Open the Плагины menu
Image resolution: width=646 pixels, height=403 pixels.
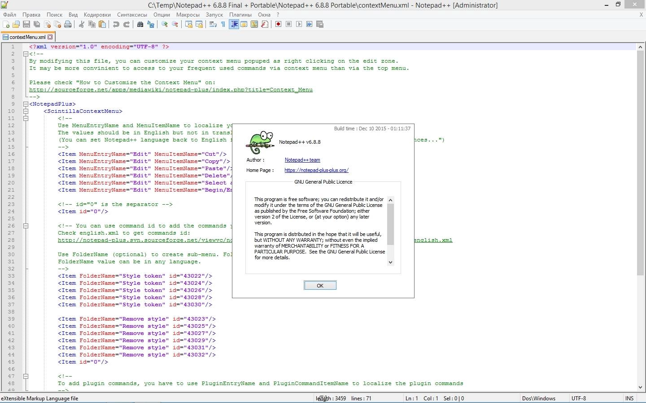tap(240, 14)
